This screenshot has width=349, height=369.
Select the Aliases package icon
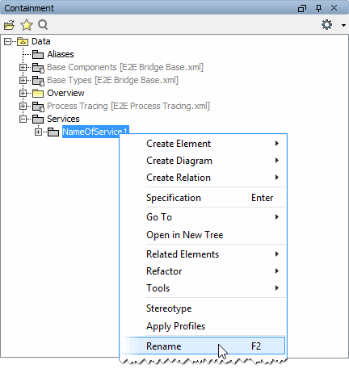pyautogui.click(x=38, y=54)
